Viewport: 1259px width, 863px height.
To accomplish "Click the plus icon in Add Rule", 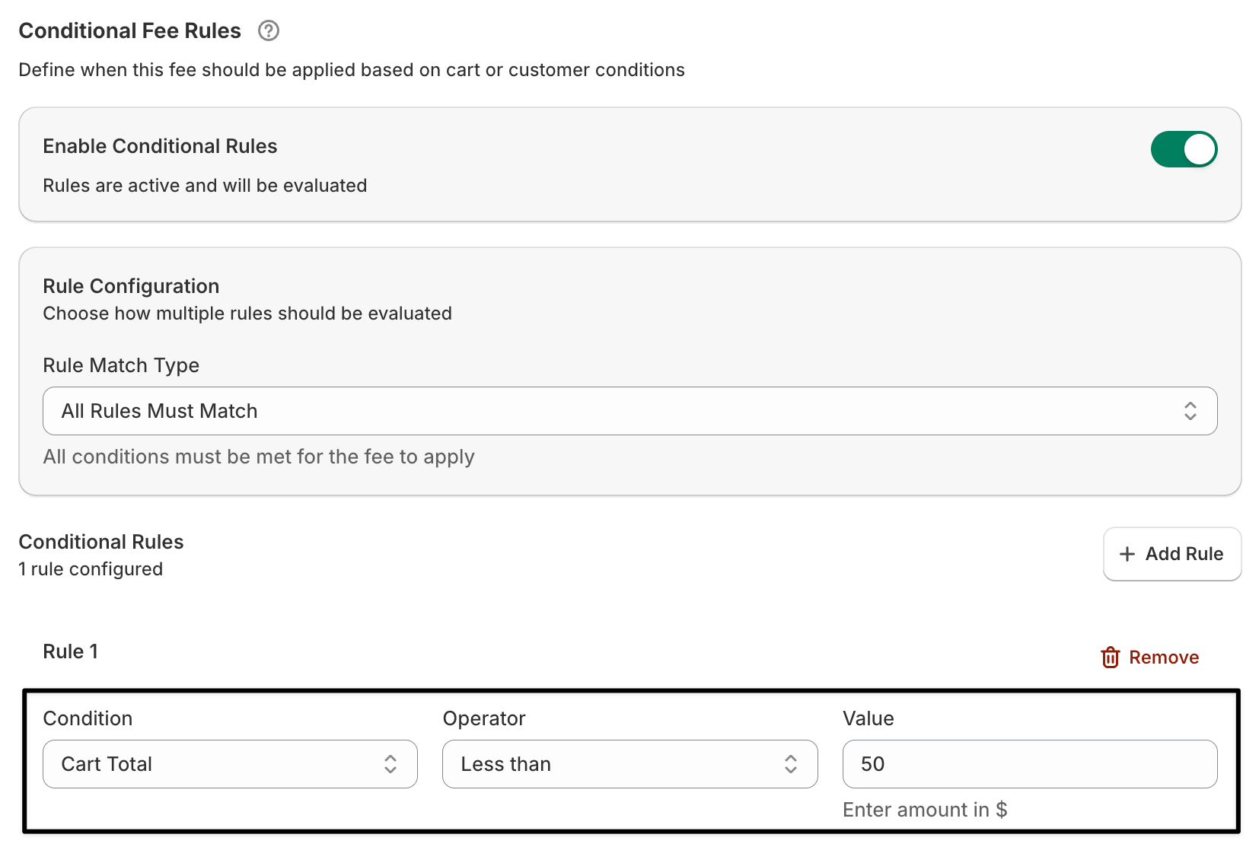I will (1127, 554).
